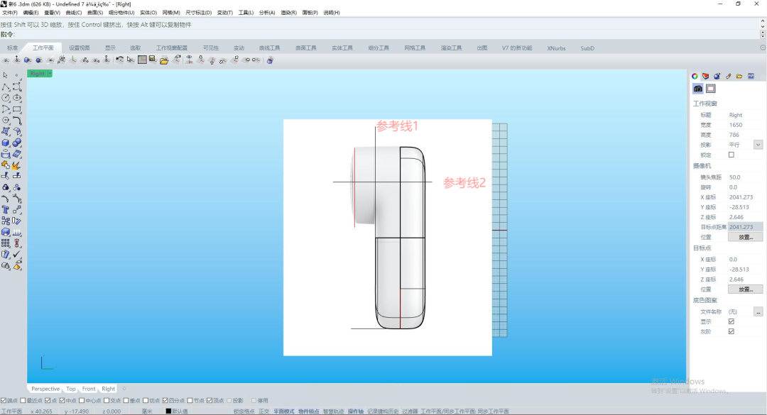Screen dimensions: 767x415
Task: Switch to the Perspective viewport tab
Action: 45,389
